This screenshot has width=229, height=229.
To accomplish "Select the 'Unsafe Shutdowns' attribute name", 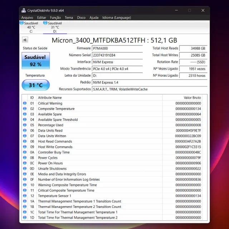I will point(52,169).
